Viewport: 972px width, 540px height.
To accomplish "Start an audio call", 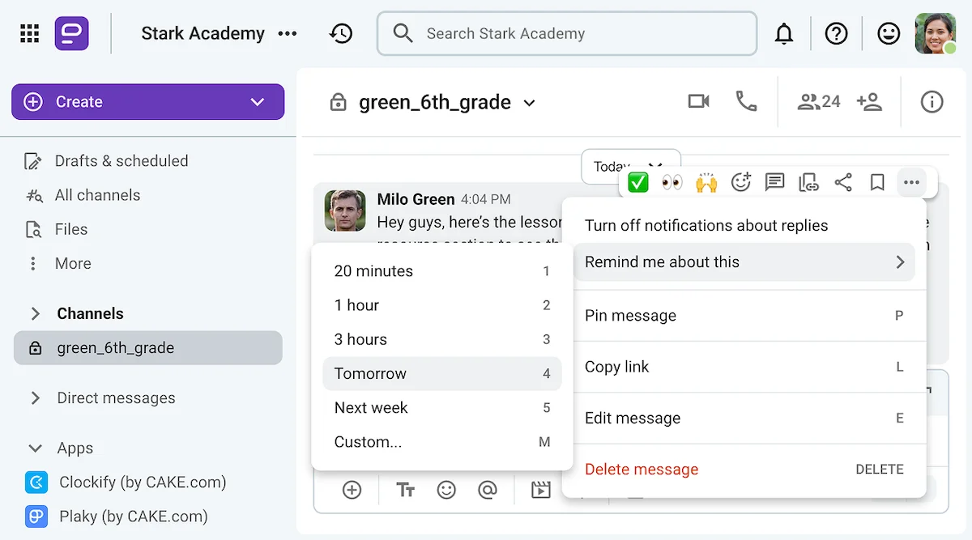I will tap(746, 101).
